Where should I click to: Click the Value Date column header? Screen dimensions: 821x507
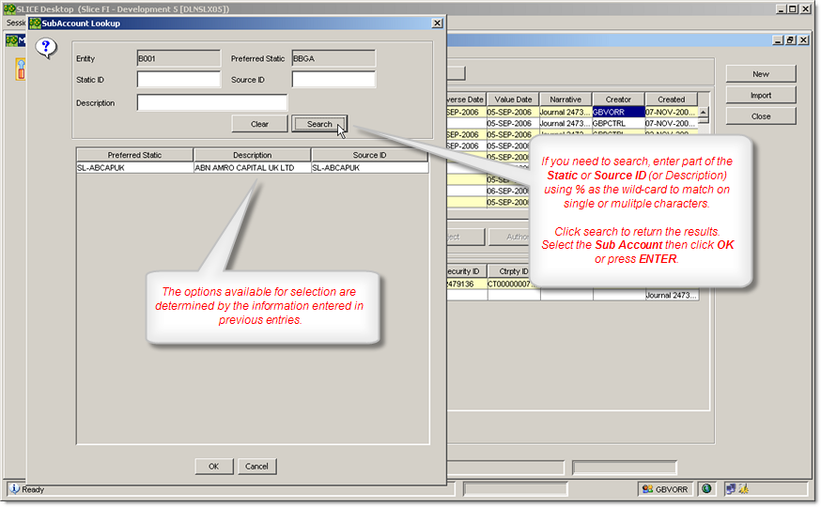tap(511, 99)
